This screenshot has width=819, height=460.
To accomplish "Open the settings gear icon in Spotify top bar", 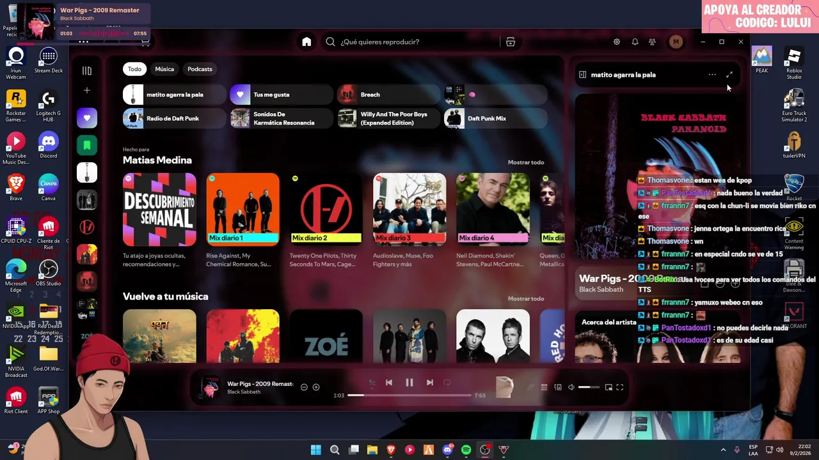I will [x=617, y=42].
